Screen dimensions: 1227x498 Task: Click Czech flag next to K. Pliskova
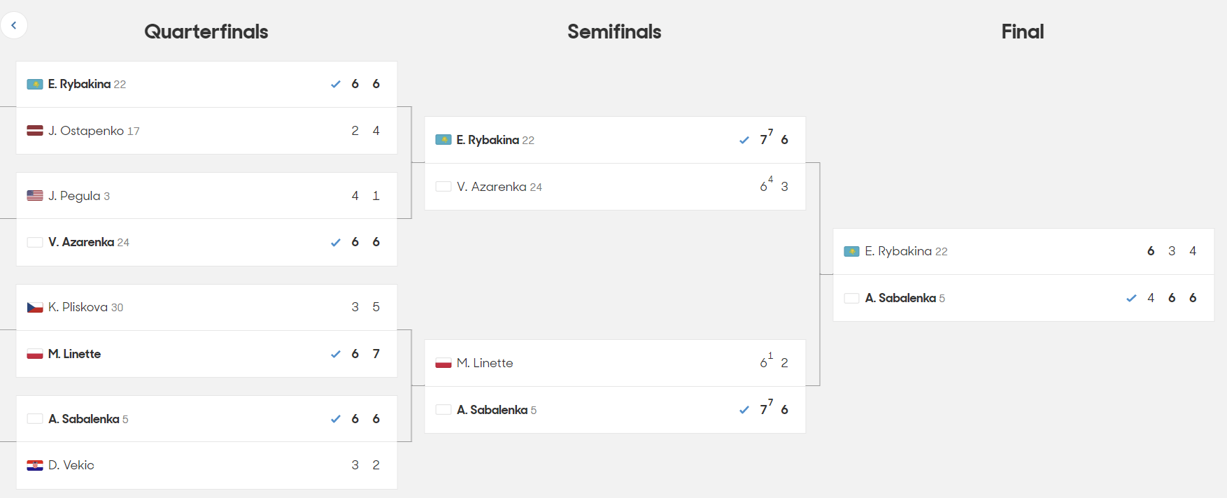35,307
